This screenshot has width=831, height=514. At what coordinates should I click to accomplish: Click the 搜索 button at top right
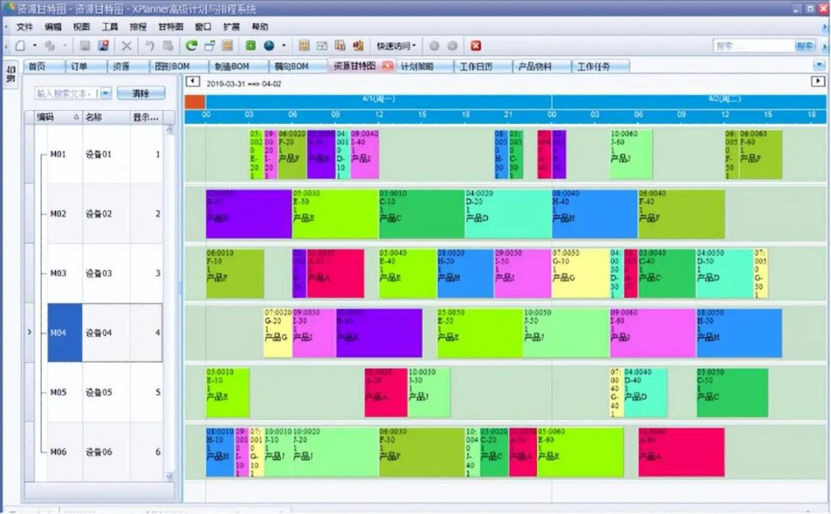coord(805,46)
